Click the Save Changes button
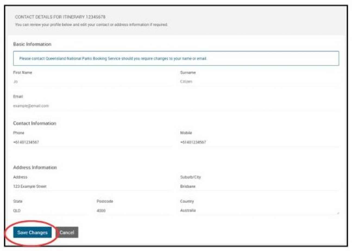 (x=32, y=232)
